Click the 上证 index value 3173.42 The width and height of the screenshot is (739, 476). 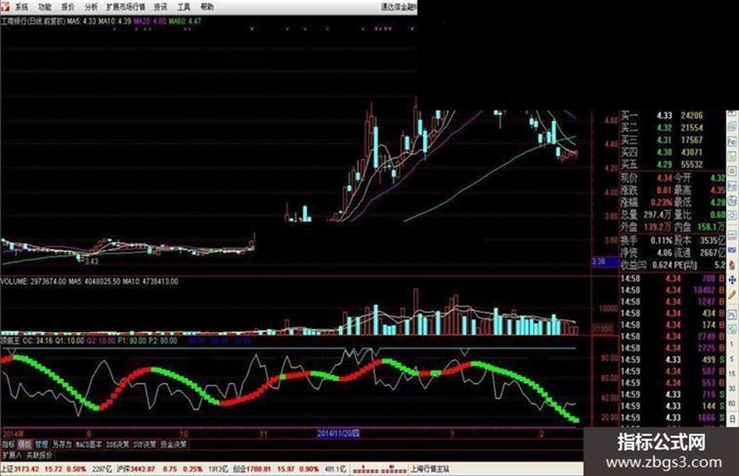coord(27,470)
